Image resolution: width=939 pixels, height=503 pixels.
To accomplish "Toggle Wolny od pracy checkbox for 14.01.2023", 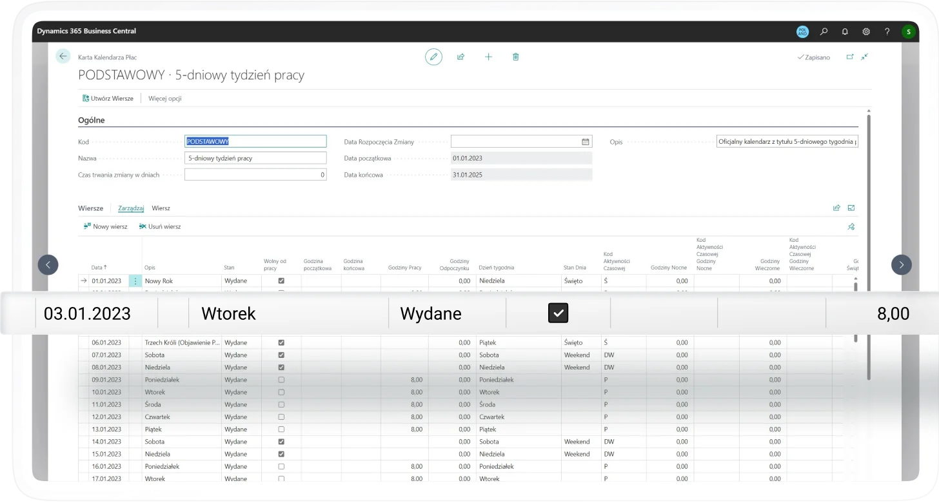I will (281, 442).
